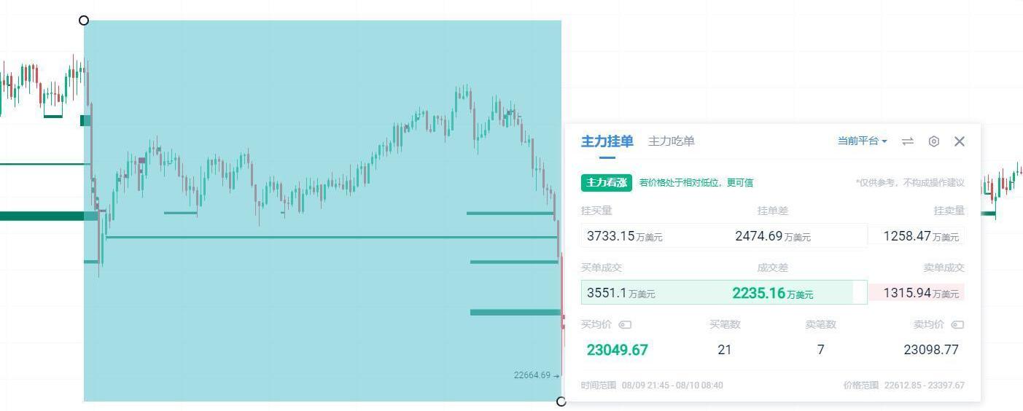Click the 23098.77 average sell price

coord(930,350)
